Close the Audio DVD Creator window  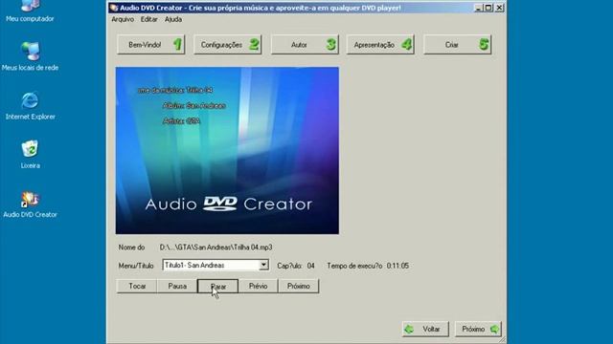pyautogui.click(x=499, y=8)
